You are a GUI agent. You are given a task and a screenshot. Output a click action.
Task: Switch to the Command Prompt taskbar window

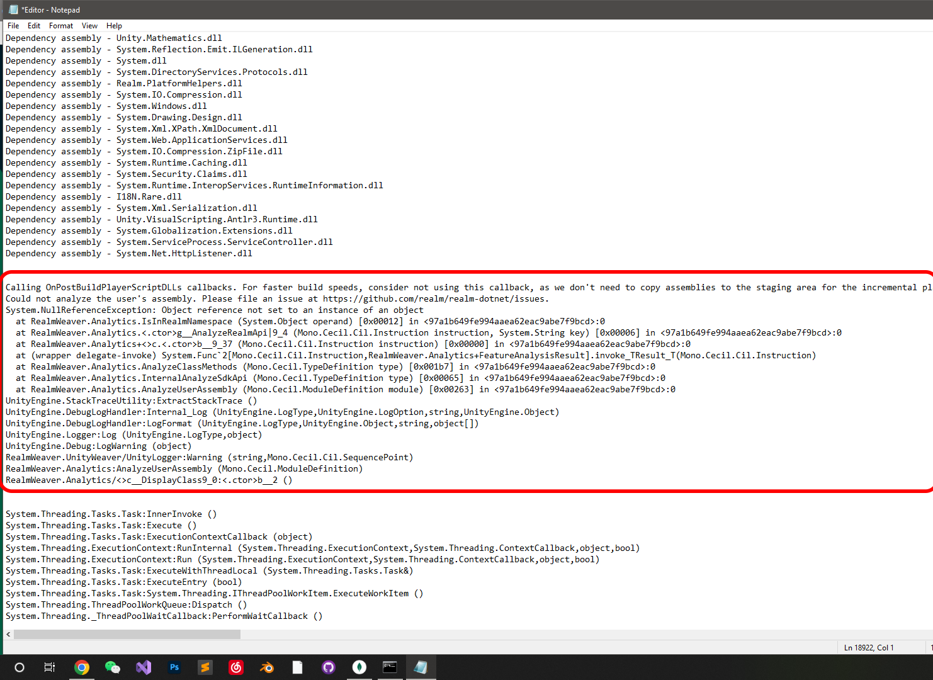coord(390,667)
